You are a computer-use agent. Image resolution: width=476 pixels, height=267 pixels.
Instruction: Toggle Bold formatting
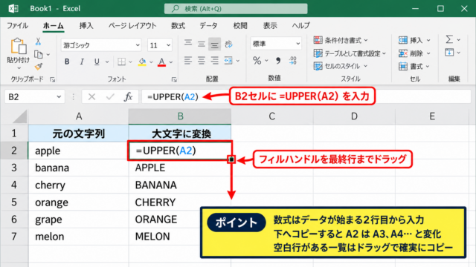click(x=67, y=62)
